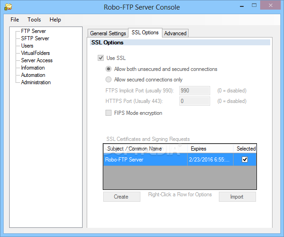Screen dimensions: 284x237
Task: Click the FTPS Implicit Port field
Action: pyautogui.click(x=195, y=91)
